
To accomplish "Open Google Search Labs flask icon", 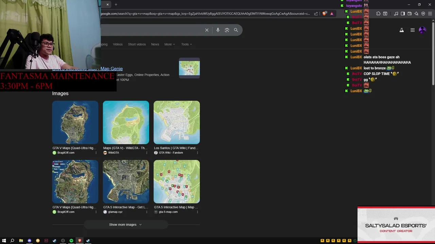I will (x=402, y=30).
